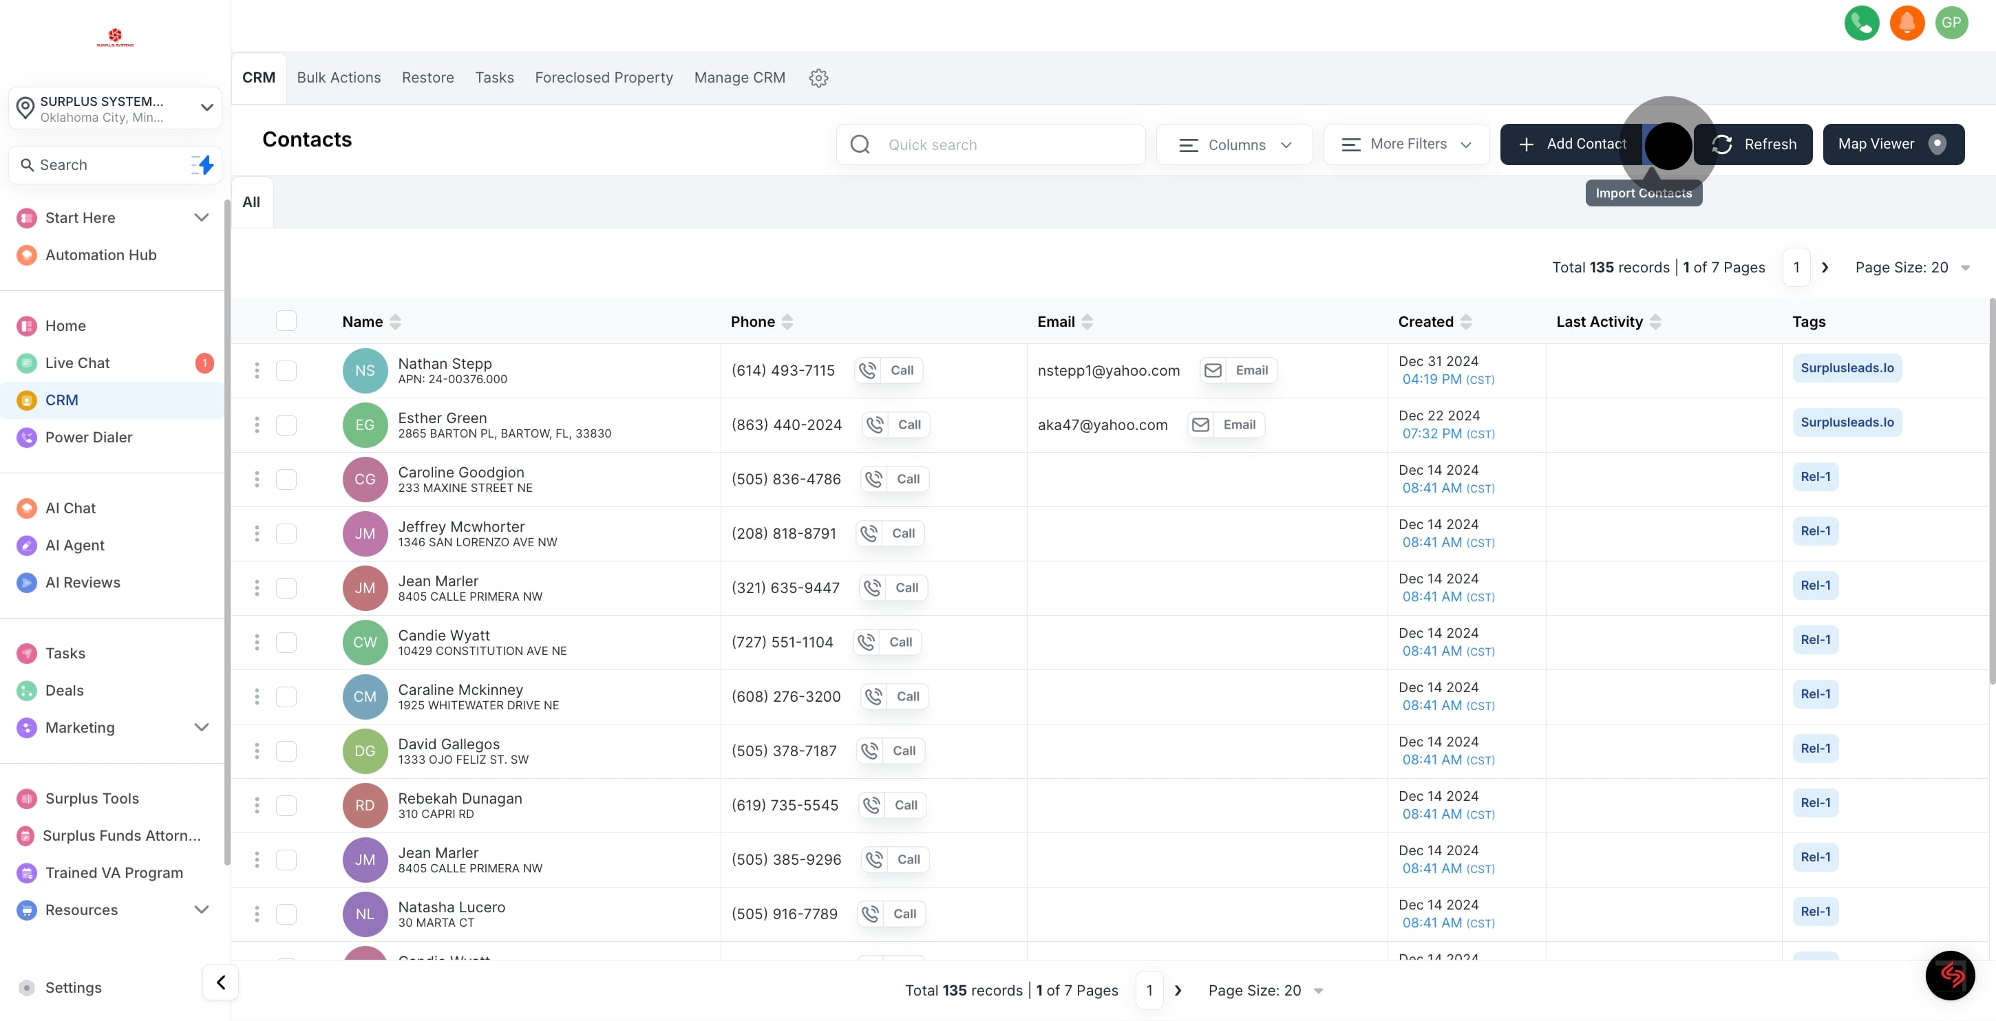The width and height of the screenshot is (1996, 1021).
Task: Sort contacts by Name column arrows
Action: pos(395,321)
